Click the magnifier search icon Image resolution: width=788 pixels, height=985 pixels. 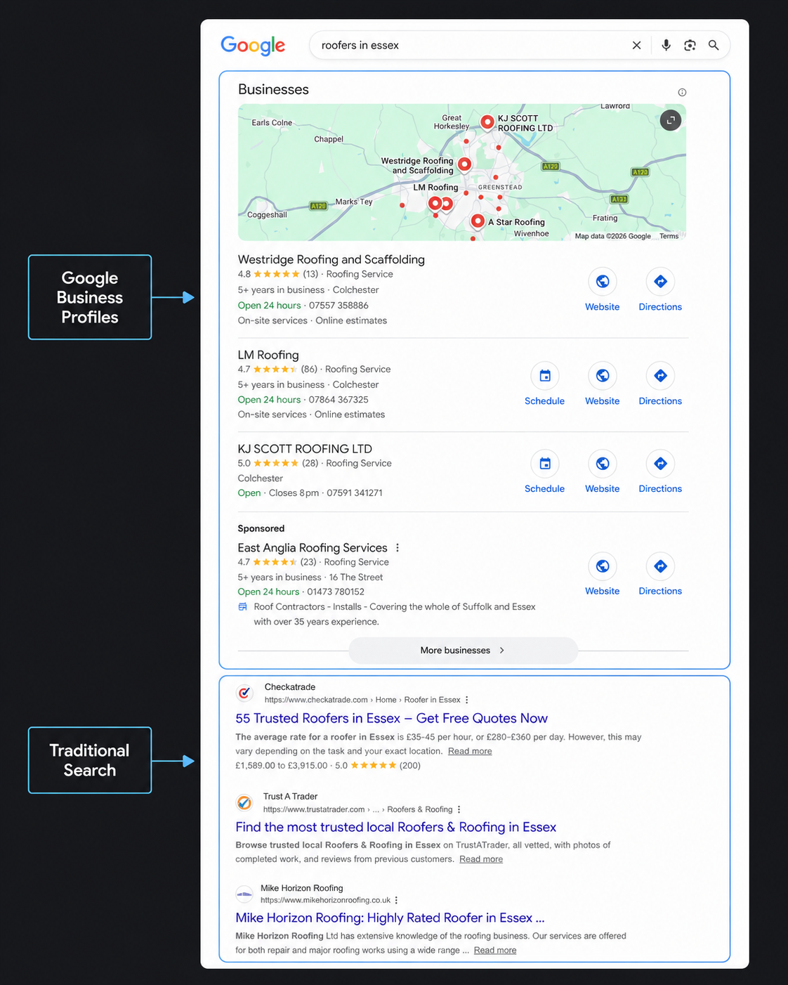tap(714, 45)
